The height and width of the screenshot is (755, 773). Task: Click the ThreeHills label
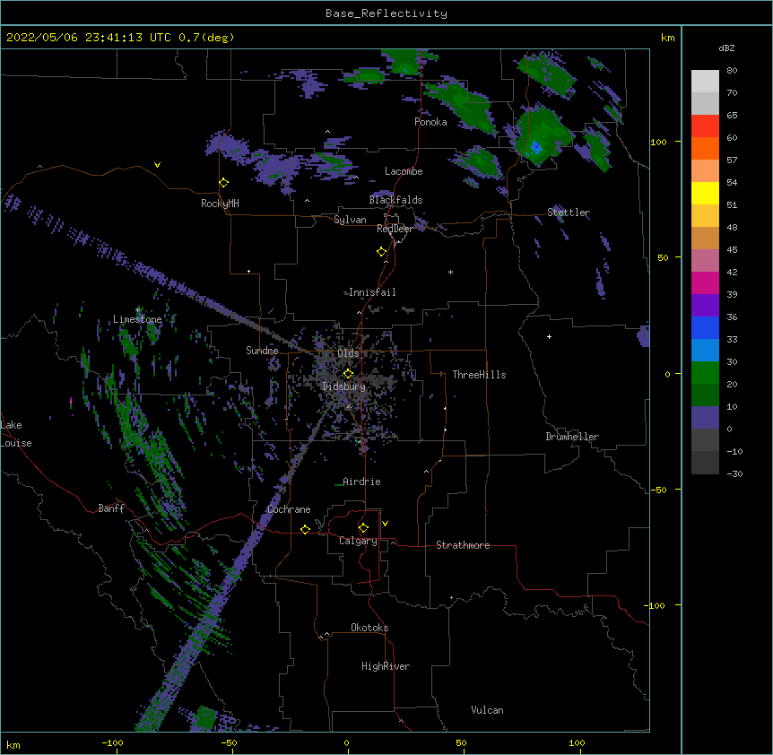479,375
